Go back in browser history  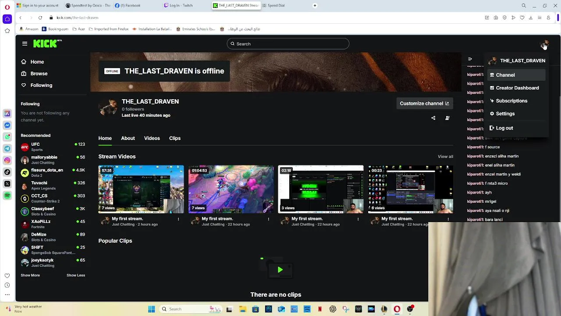click(x=20, y=18)
